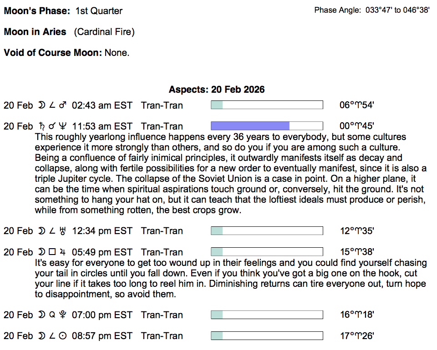Select the Sun glyph in the 08:57 pm row

point(63,336)
